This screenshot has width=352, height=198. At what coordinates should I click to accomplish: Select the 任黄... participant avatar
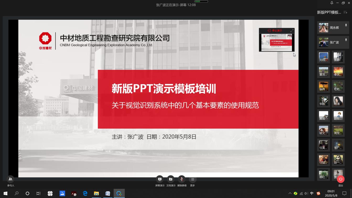[323, 145]
